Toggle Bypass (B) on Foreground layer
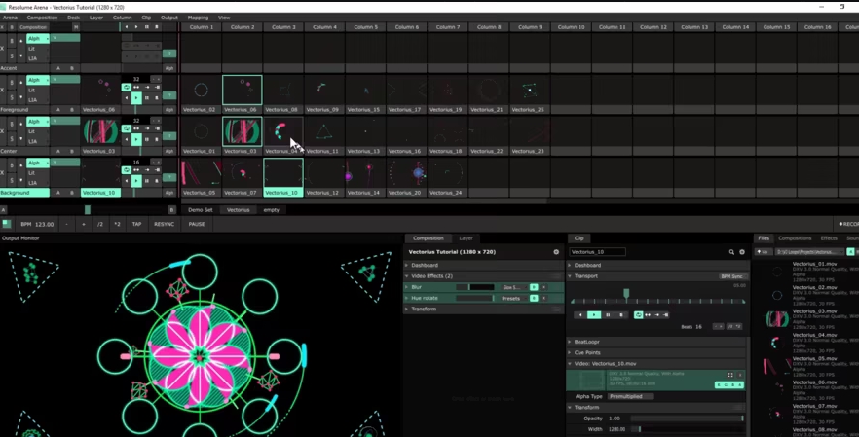 pyautogui.click(x=12, y=83)
